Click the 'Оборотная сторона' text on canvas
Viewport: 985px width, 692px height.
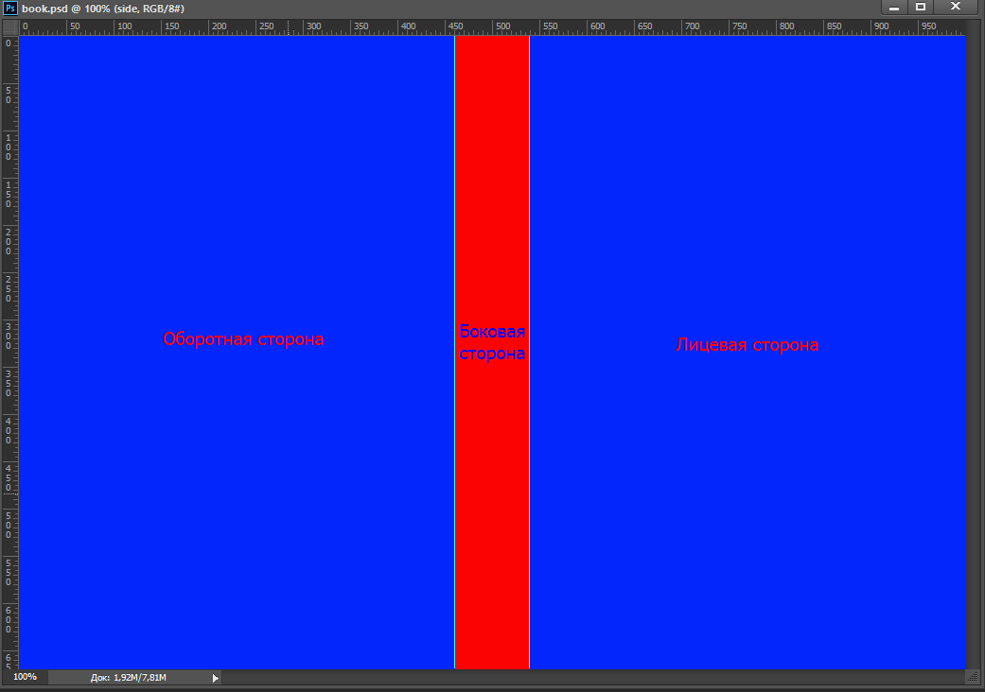(x=243, y=339)
